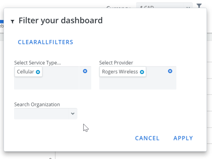The height and width of the screenshot is (159, 212).
Task: Click the funnel icon beside the dialog title
Action: [x=12, y=22]
